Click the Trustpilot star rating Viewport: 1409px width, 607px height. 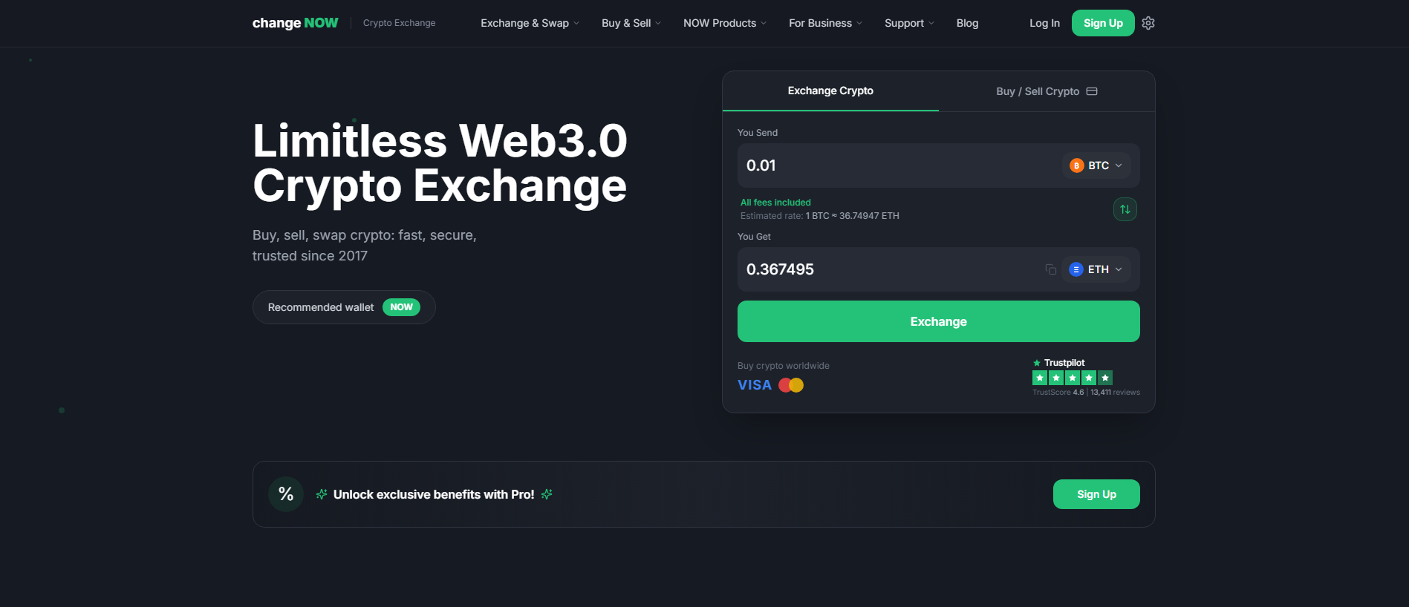[1073, 378]
